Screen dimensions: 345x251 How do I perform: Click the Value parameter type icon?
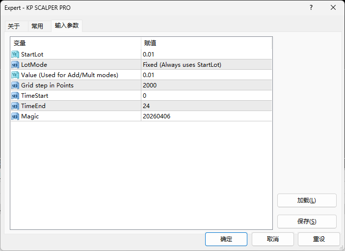(x=15, y=75)
